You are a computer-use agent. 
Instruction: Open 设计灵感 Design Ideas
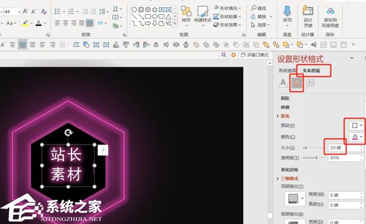point(308,16)
